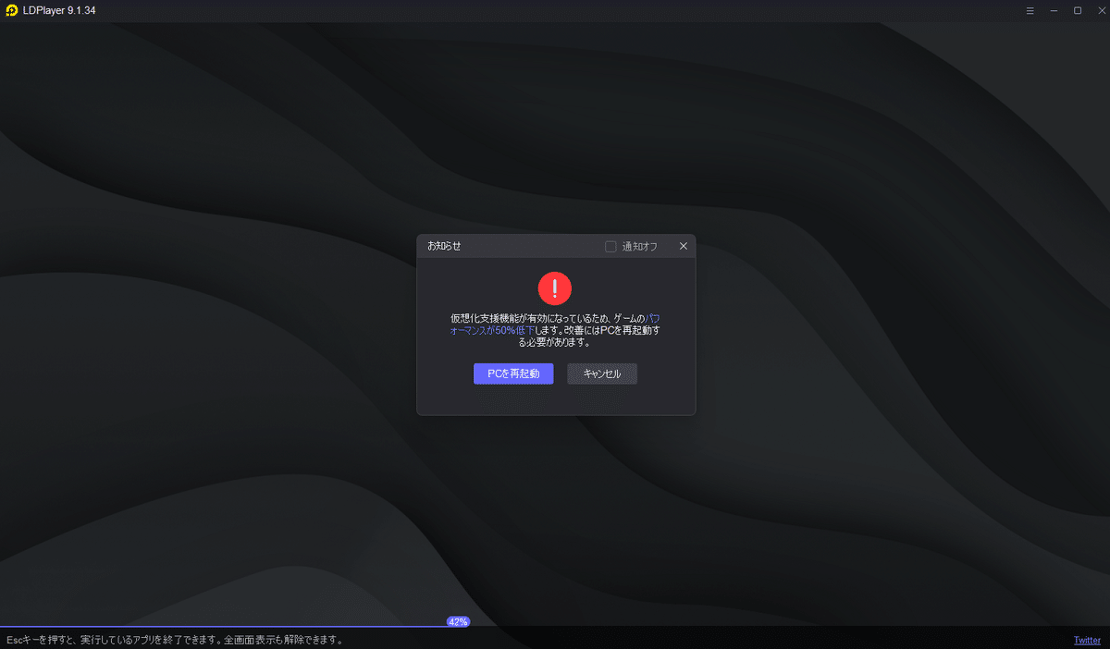Click the LDPlayer 9.1.34 title text
Viewport: 1110px width, 649px height.
[x=59, y=10]
